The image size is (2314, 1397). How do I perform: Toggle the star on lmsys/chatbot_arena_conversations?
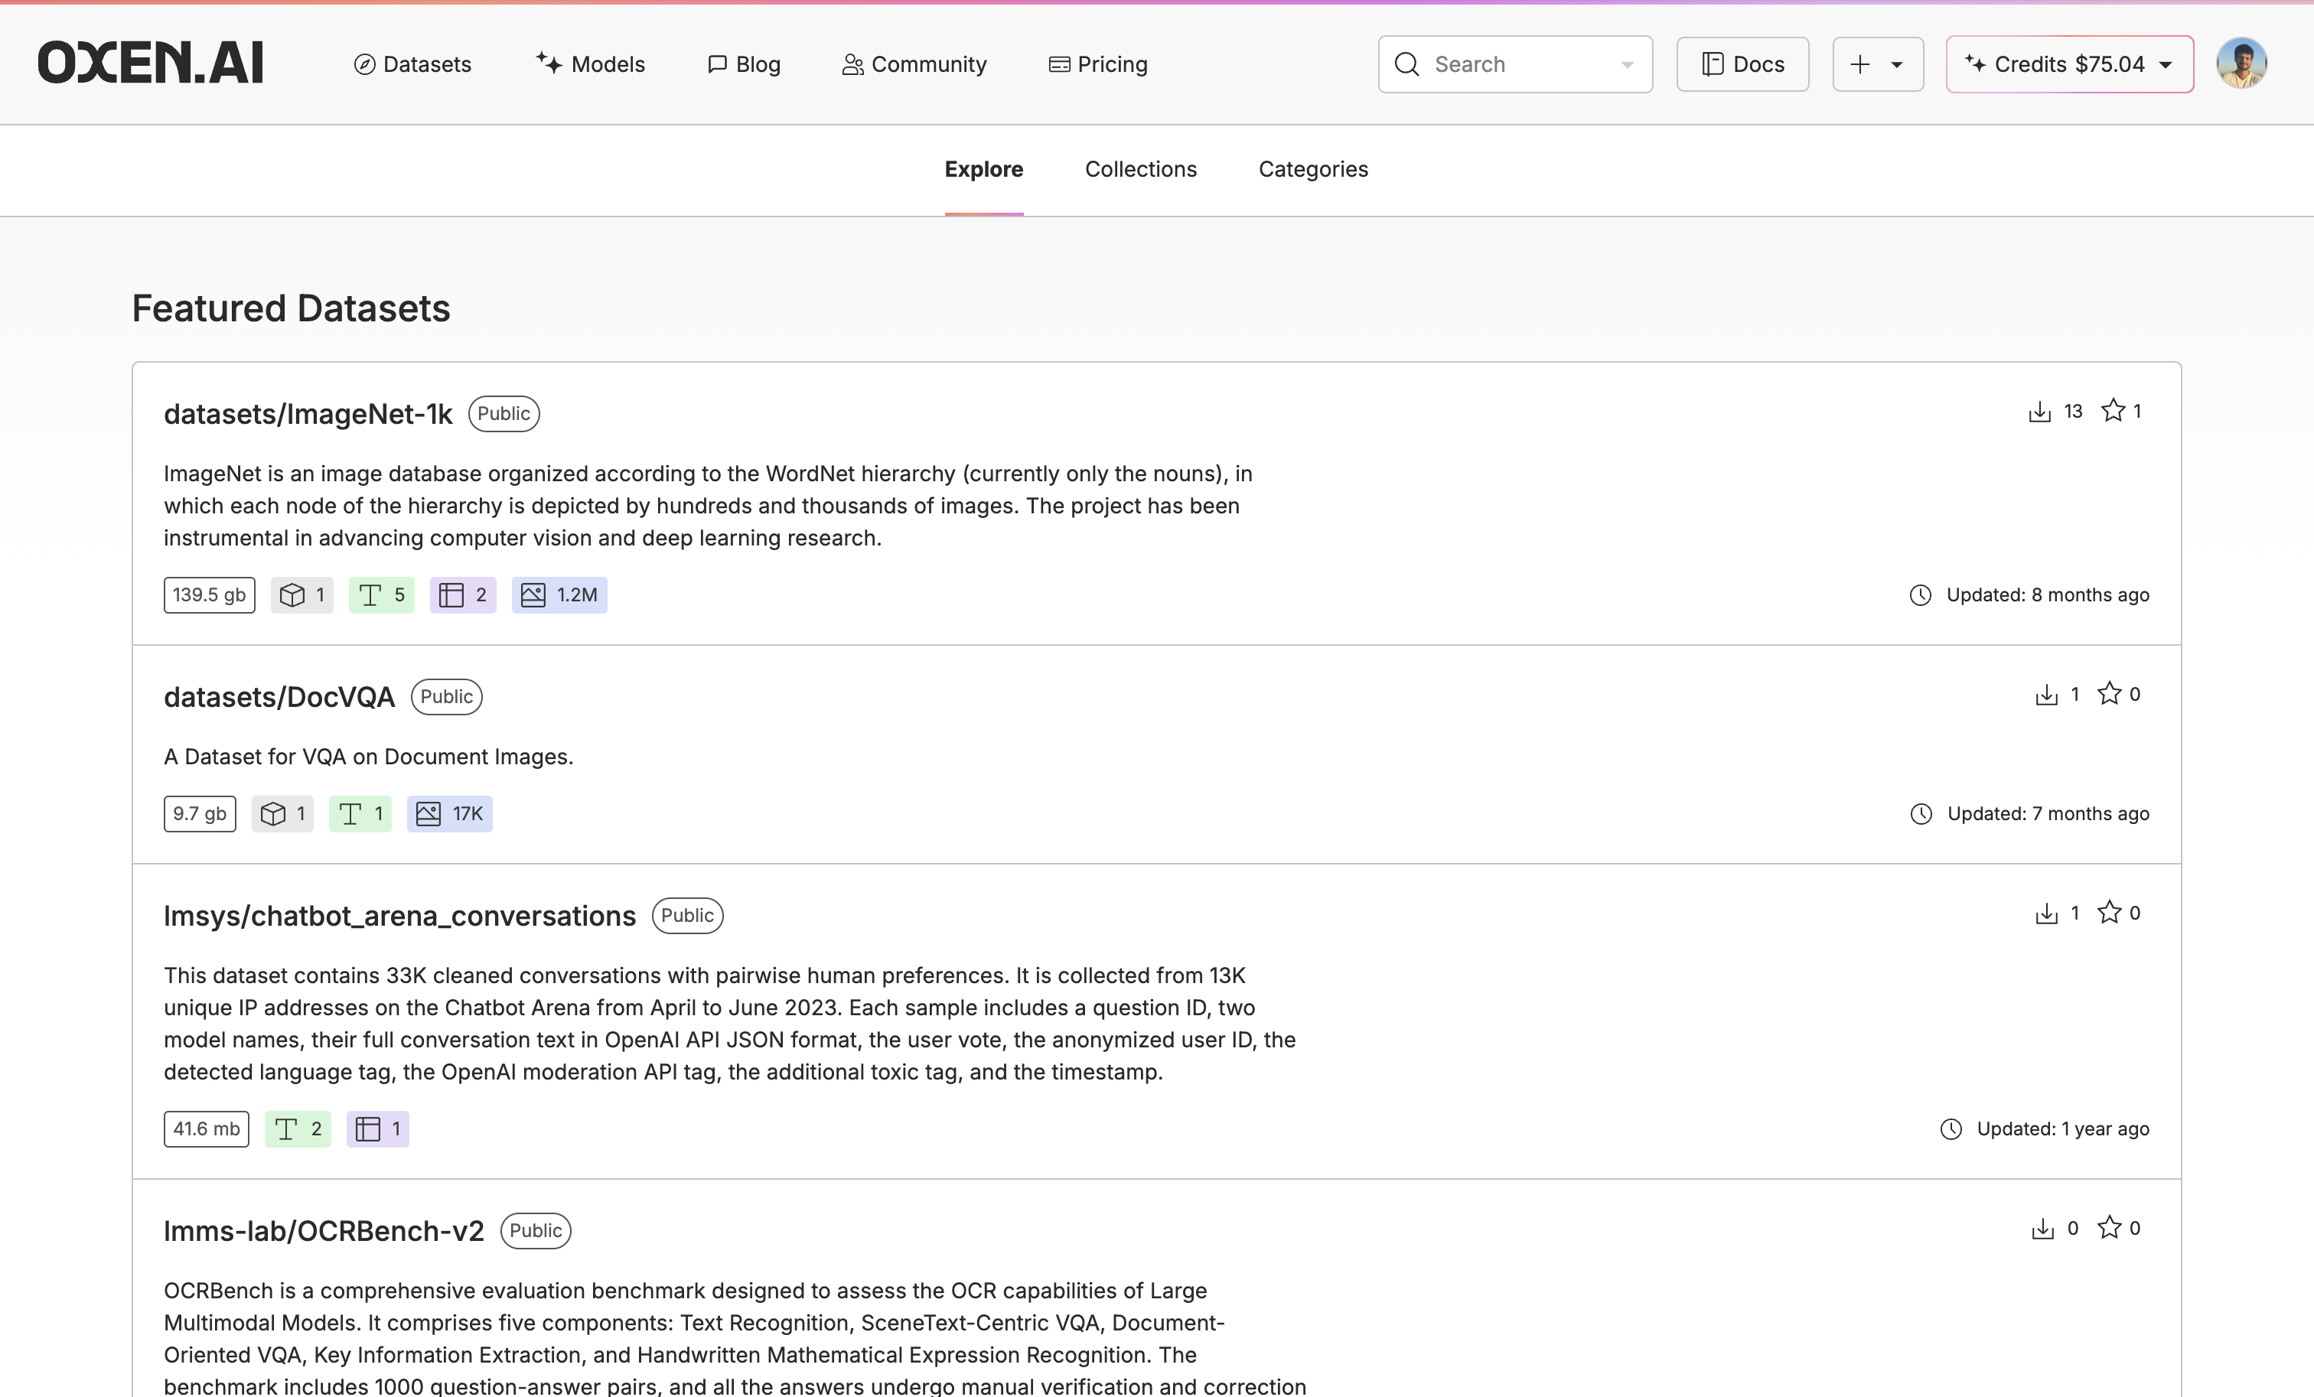point(2109,913)
